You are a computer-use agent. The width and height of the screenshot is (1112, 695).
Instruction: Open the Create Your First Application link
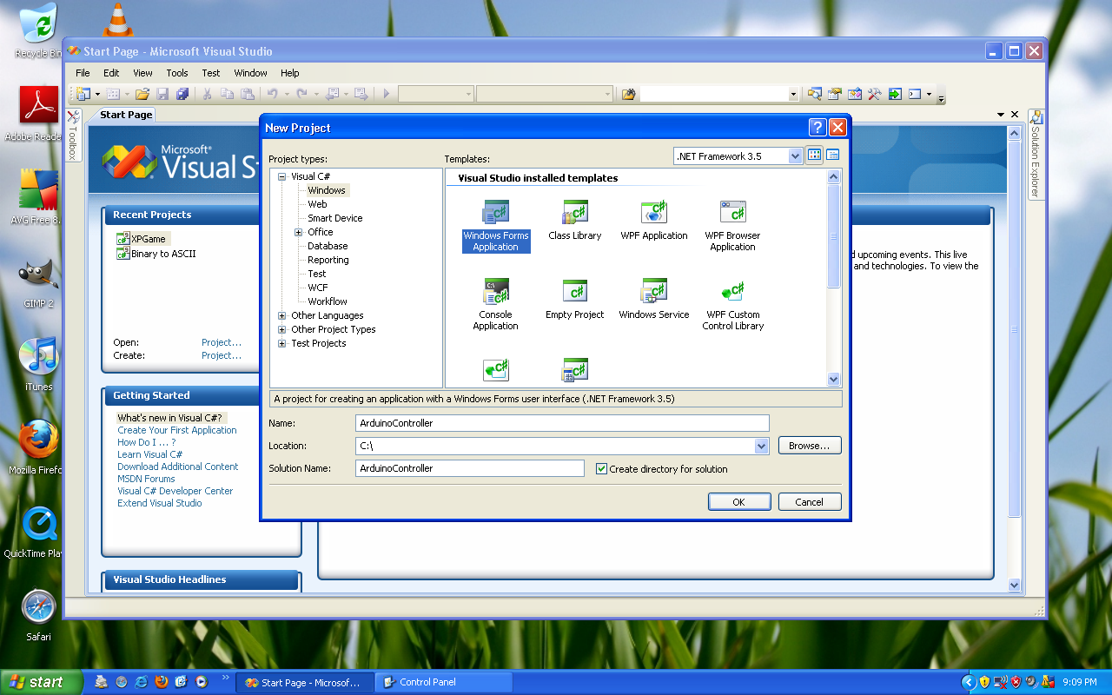coord(177,430)
